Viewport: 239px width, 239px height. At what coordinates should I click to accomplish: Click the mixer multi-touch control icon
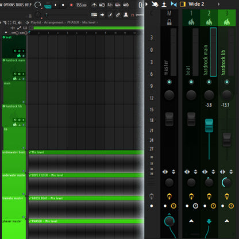point(155,4)
